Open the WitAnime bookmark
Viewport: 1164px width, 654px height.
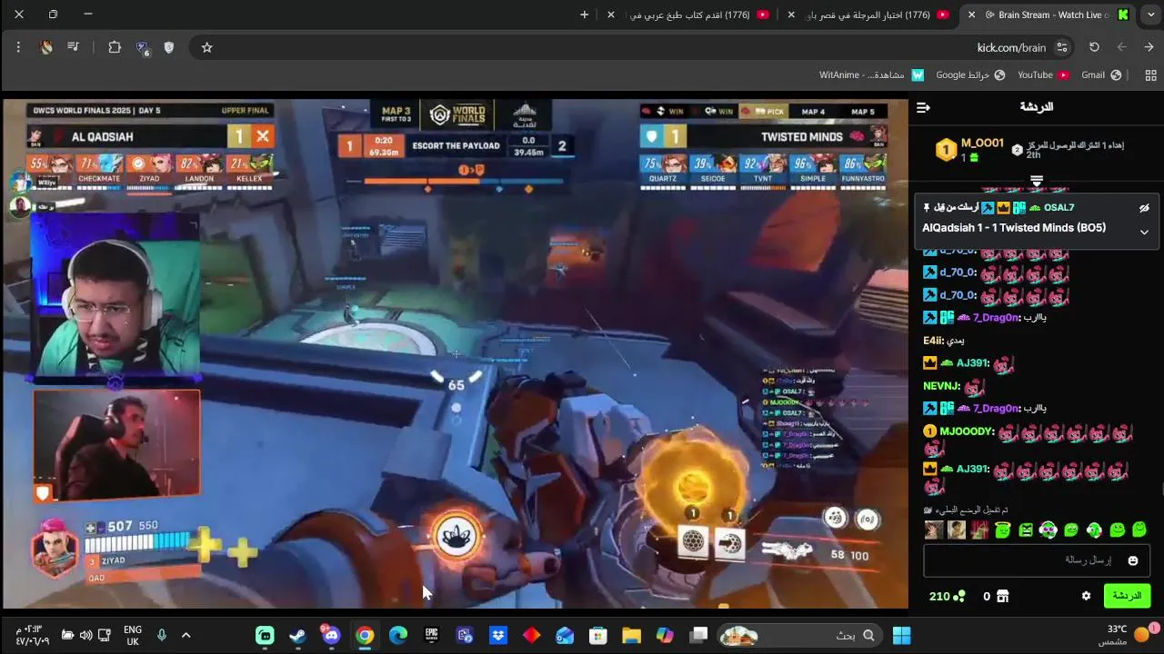(x=871, y=74)
